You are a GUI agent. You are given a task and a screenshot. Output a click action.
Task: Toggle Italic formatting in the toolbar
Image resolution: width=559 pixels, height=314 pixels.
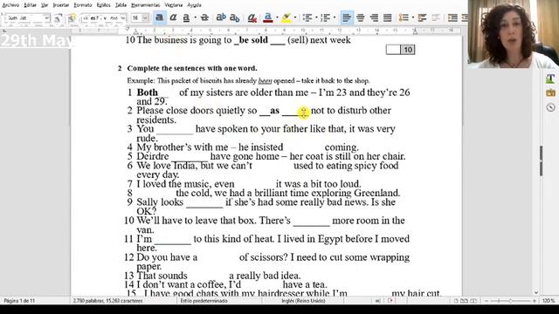pyautogui.click(x=173, y=17)
